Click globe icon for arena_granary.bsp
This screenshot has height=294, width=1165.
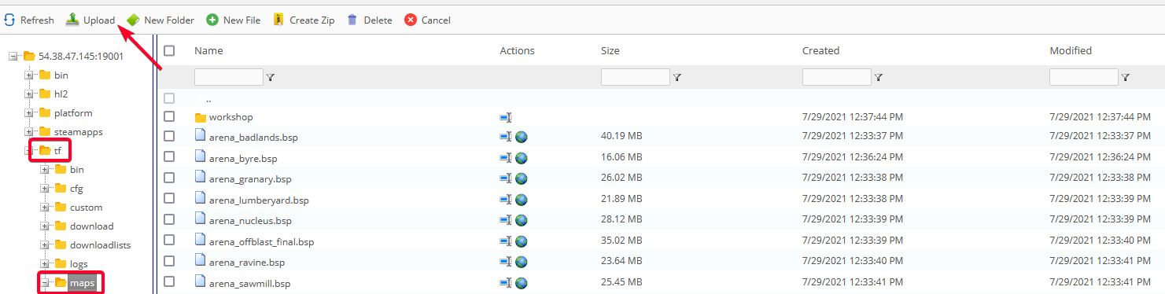click(x=521, y=179)
